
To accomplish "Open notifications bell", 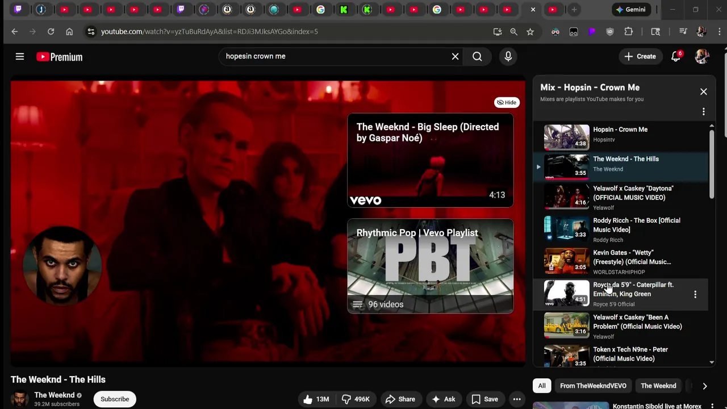I will [676, 56].
